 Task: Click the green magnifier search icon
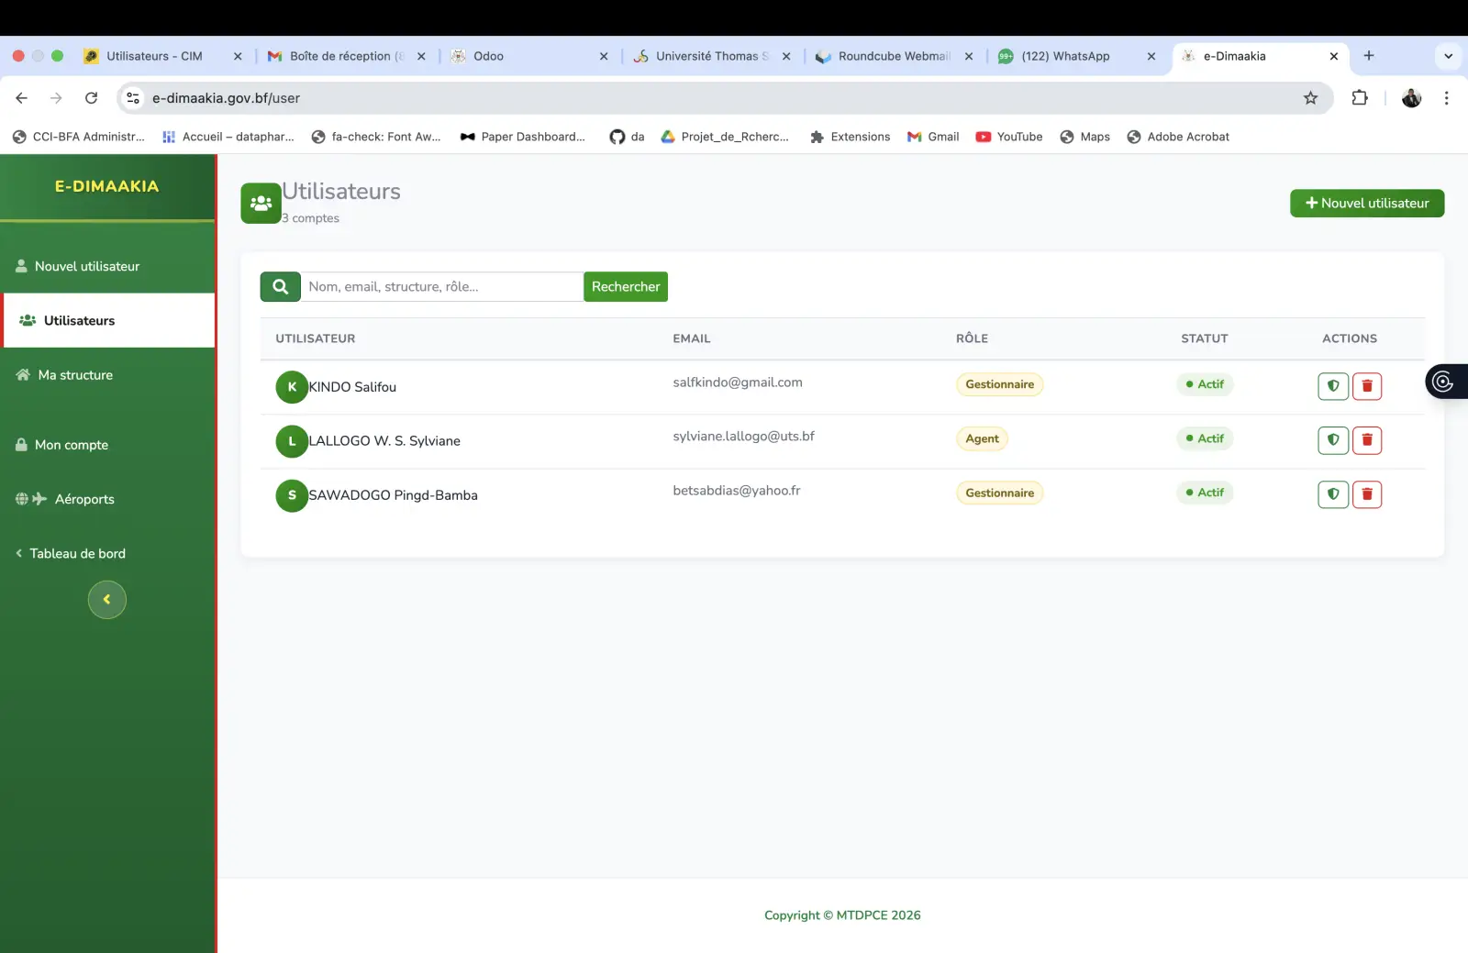[281, 287]
